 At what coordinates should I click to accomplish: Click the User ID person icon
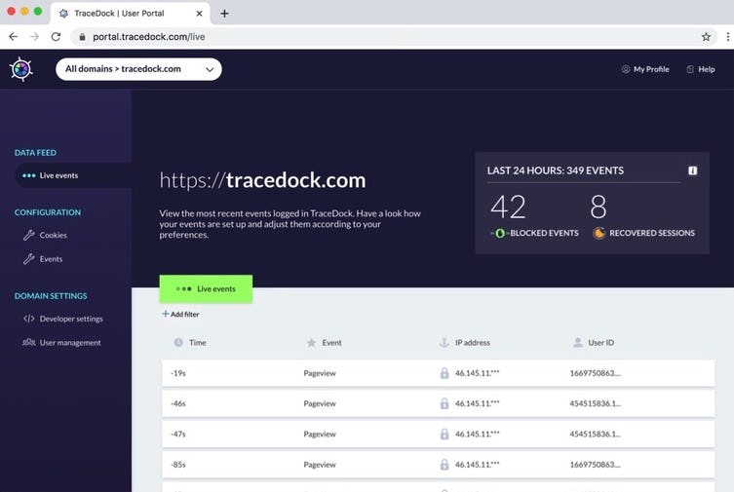578,343
